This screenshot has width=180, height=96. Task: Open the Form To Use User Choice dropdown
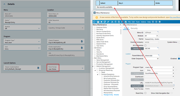(66, 68)
